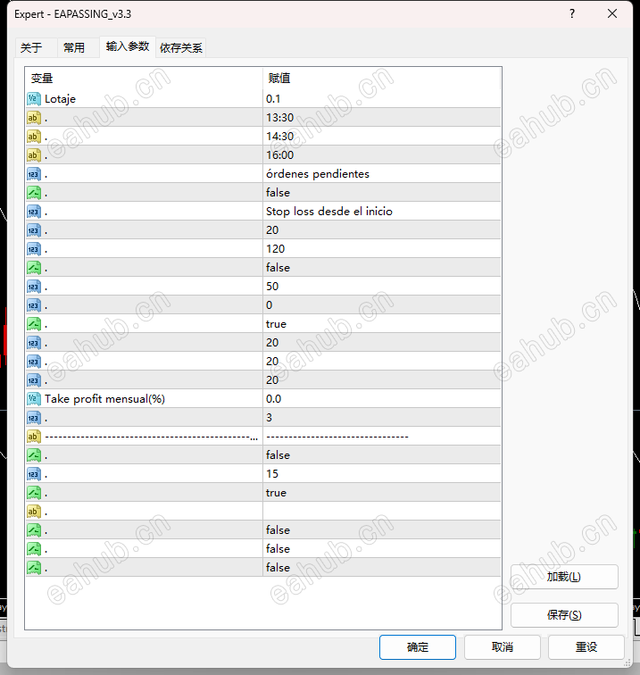Select the 14:30 time value

(382, 137)
